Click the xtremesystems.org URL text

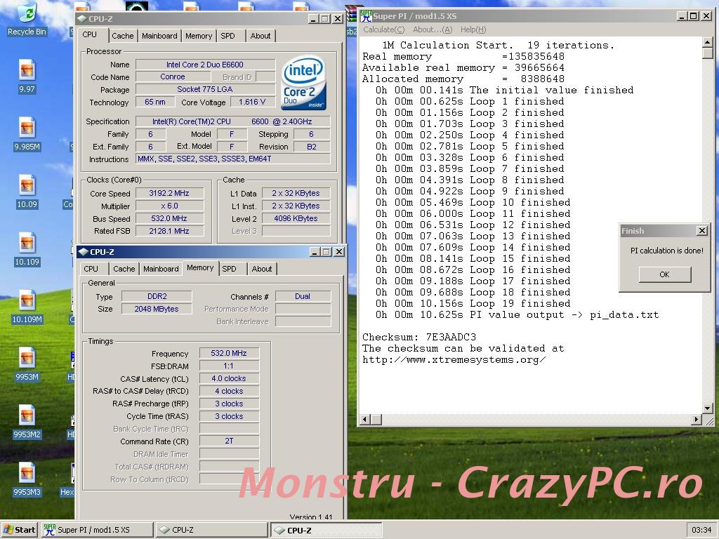pos(454,360)
